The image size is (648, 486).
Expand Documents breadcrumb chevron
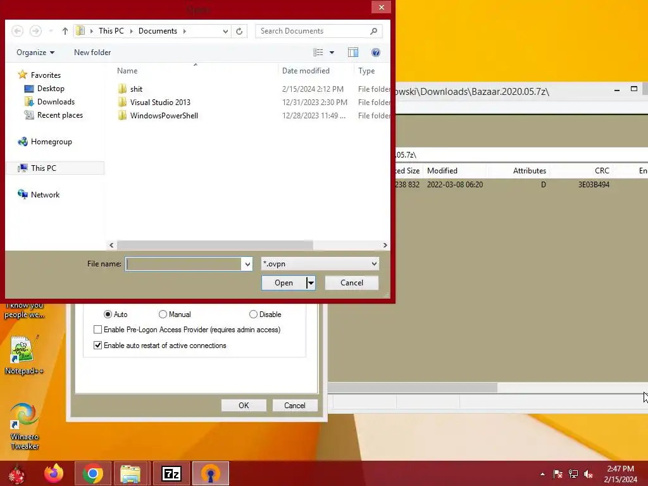tap(184, 31)
